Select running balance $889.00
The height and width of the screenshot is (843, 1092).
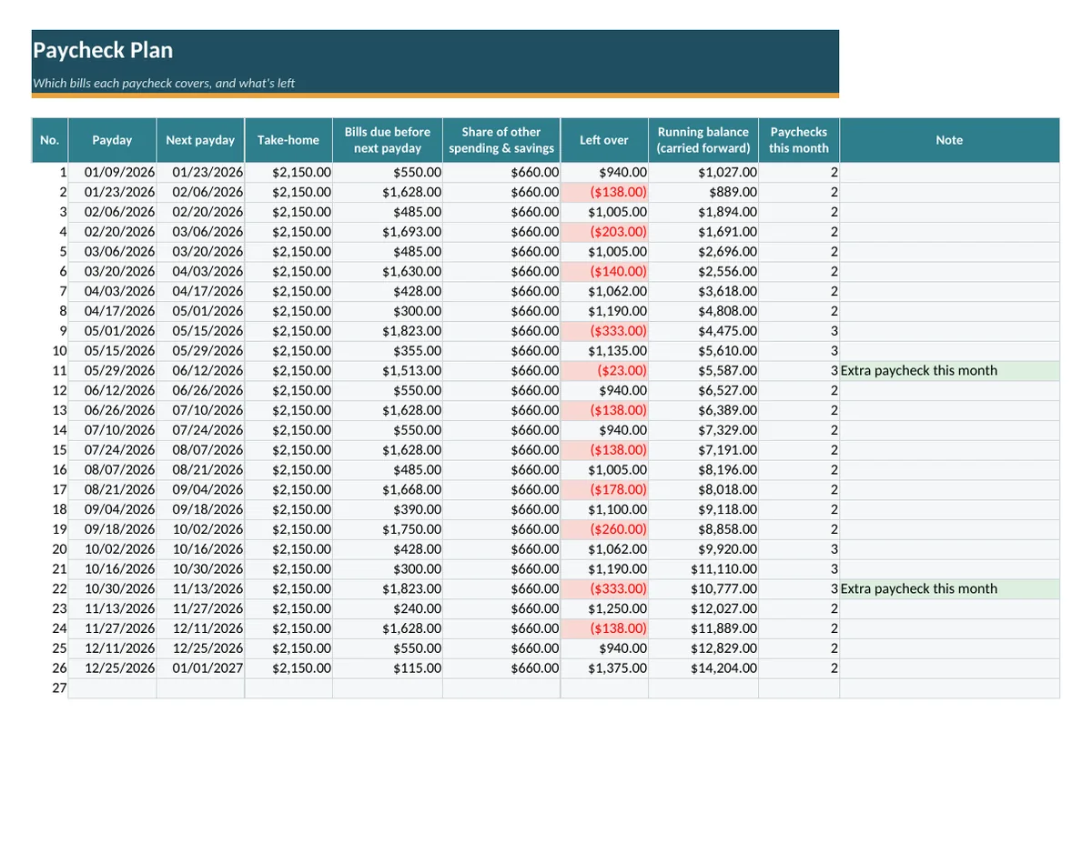click(x=703, y=193)
